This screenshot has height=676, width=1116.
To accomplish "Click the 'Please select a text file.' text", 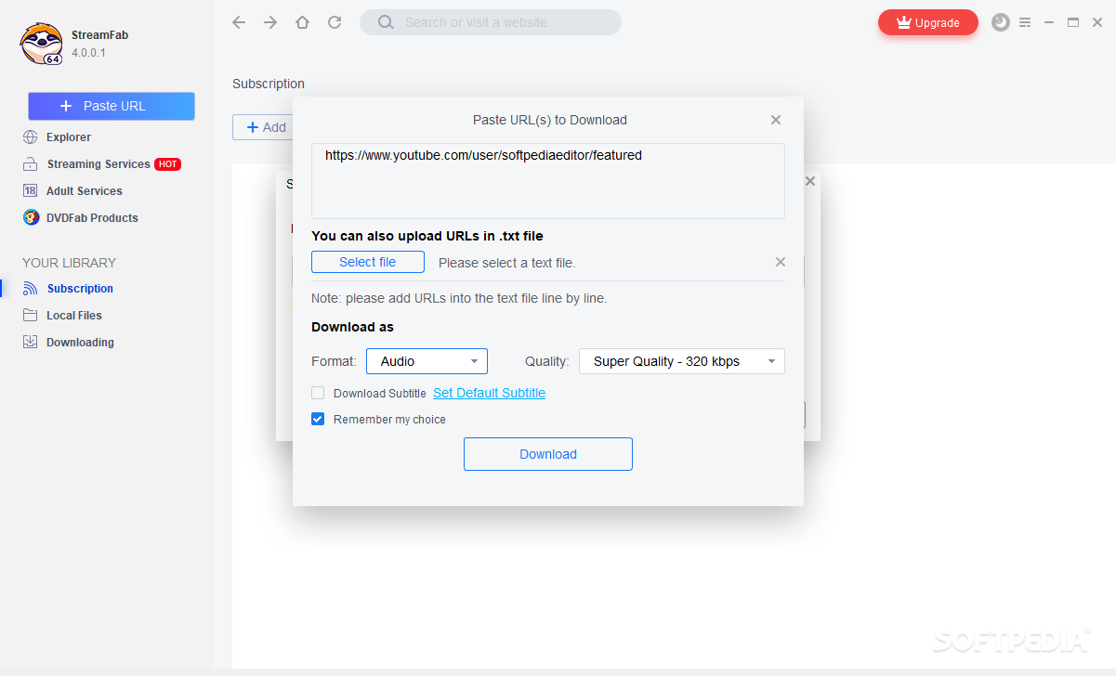I will click(x=507, y=263).
